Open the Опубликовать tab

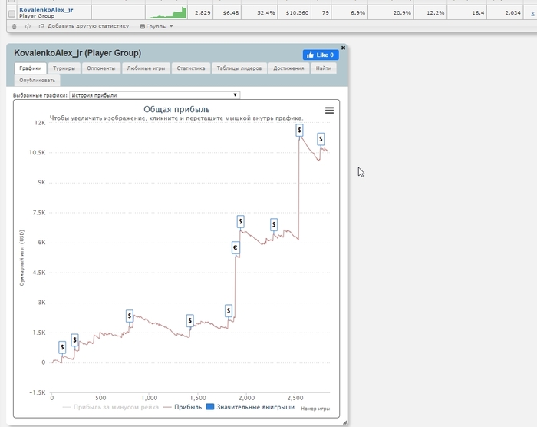pos(38,81)
